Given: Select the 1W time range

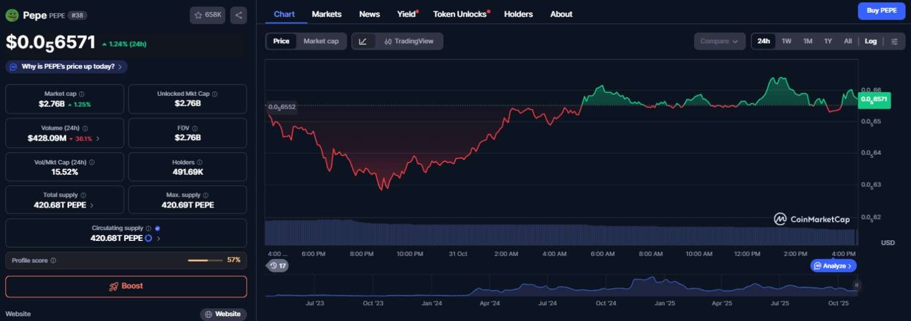Looking at the screenshot, I should coord(786,41).
